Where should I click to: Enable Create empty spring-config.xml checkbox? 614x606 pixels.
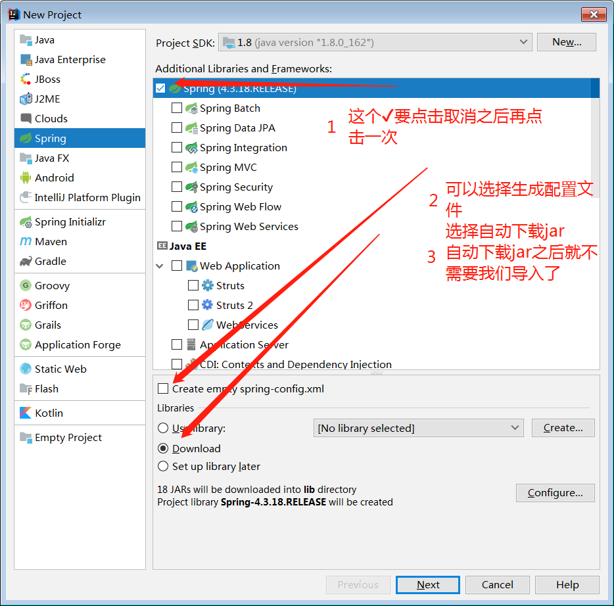point(163,388)
